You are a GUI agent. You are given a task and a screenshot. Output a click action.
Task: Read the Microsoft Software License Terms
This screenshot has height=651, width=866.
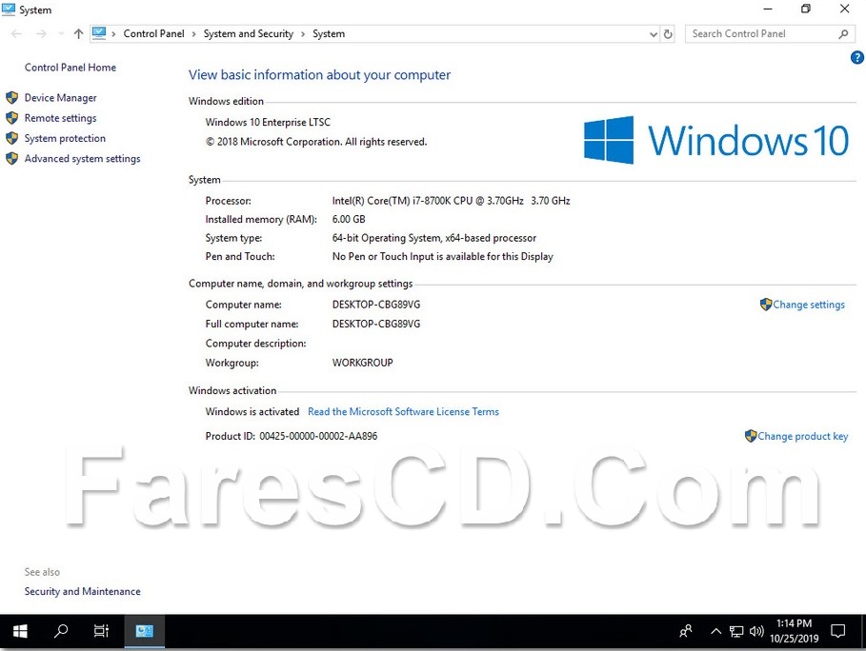403,411
